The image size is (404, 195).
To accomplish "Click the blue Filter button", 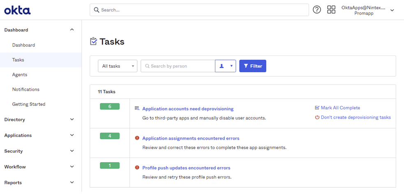I will click(252, 66).
